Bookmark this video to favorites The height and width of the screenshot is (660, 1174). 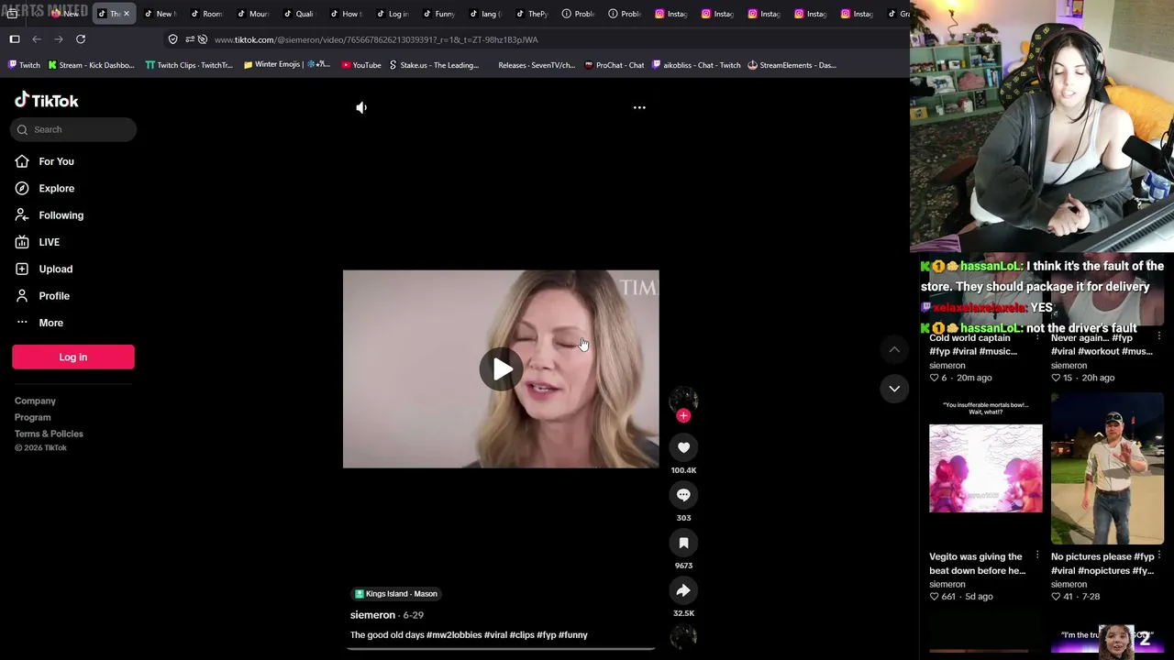click(x=683, y=543)
